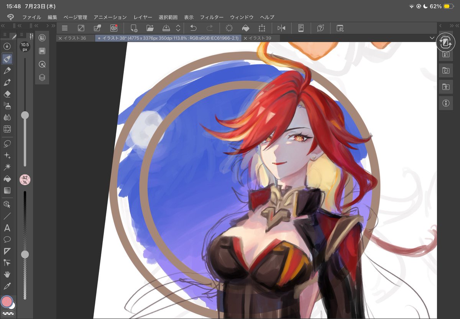This screenshot has width=460, height=319.
Task: Choose the Object operation cube tool
Action: pos(7,204)
